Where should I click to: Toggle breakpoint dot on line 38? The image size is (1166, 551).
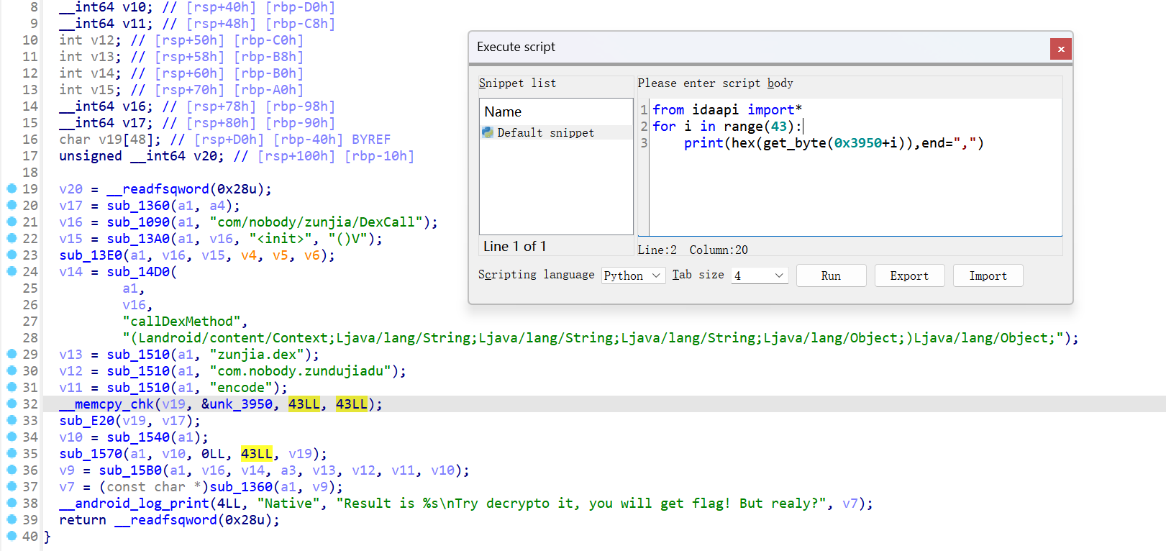coord(12,503)
